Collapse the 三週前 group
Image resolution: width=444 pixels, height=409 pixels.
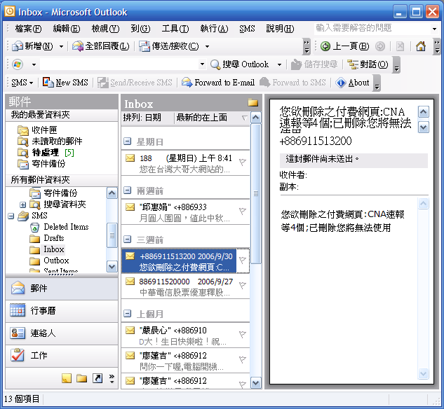click(x=128, y=240)
